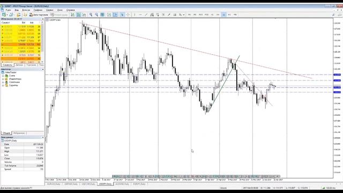This screenshot has height=193, width=343.
Task: Switch to M15 timeframe
Action: 200,14
